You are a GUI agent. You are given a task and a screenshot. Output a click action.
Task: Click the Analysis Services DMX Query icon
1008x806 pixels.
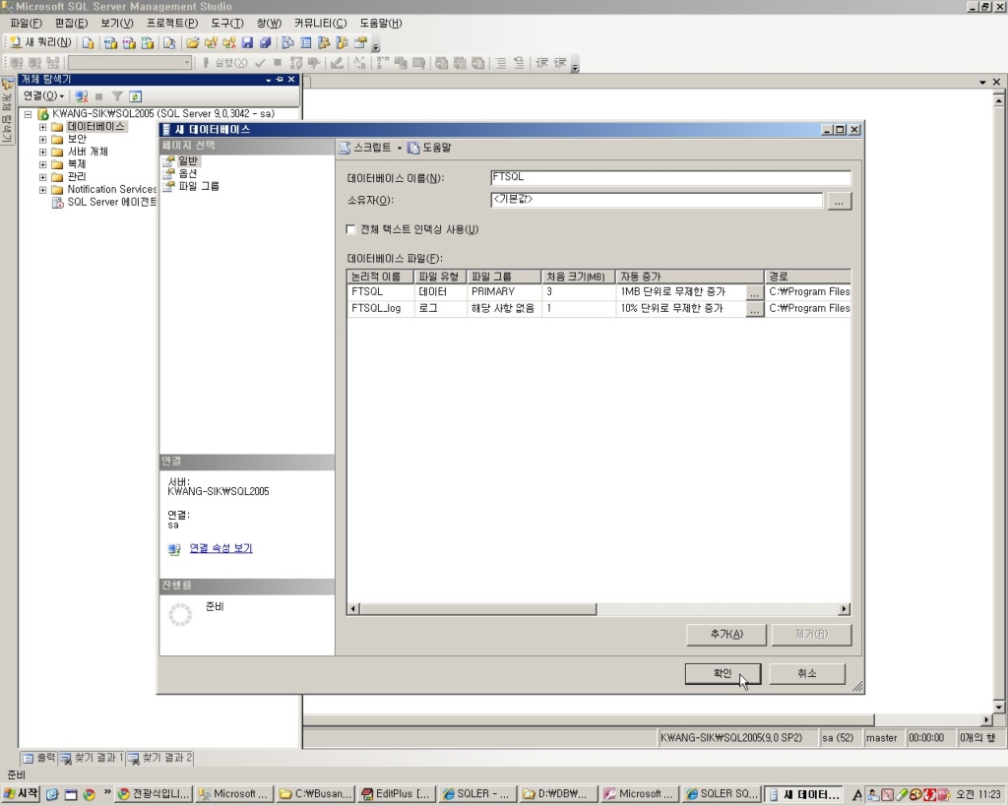pyautogui.click(x=129, y=43)
